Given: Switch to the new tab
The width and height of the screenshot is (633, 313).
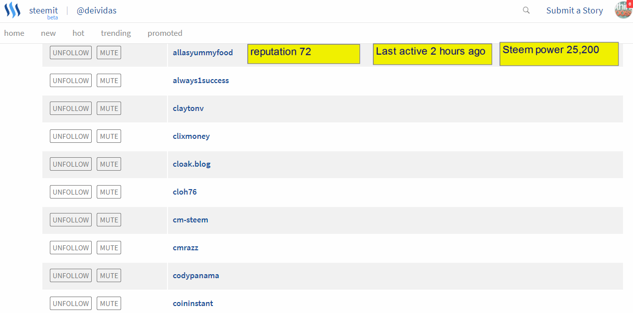Looking at the screenshot, I should click(48, 33).
